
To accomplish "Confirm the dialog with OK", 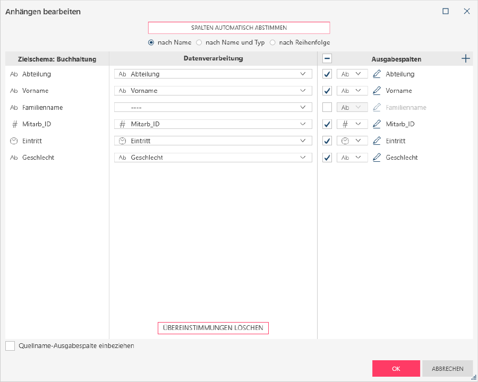I will coord(396,369).
